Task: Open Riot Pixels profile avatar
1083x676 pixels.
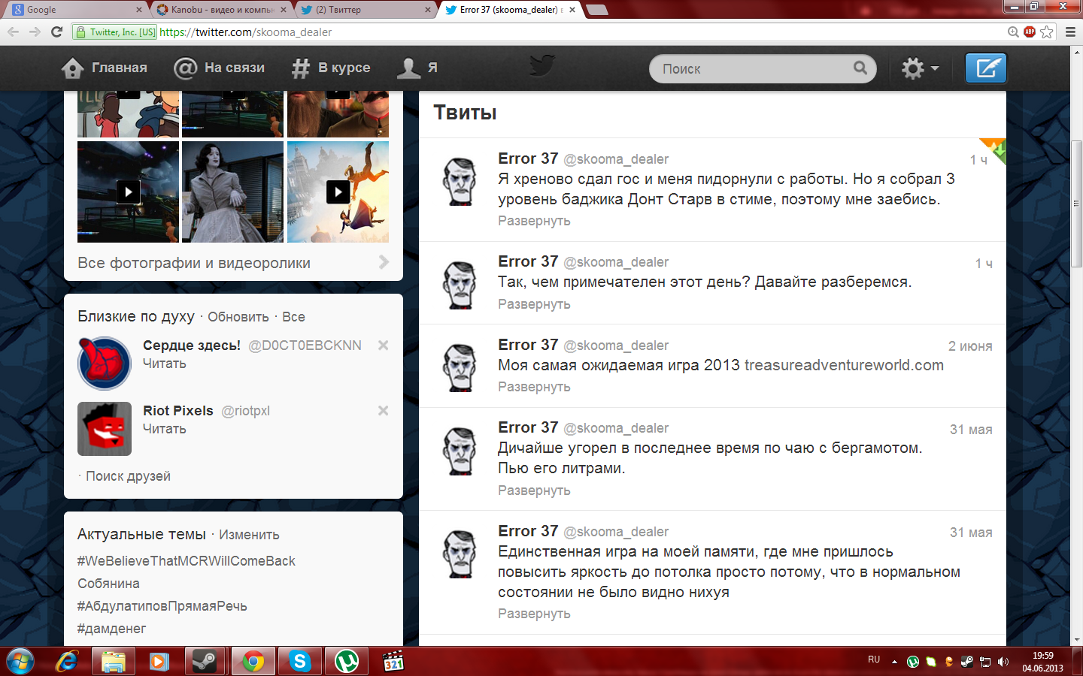Action: (105, 429)
